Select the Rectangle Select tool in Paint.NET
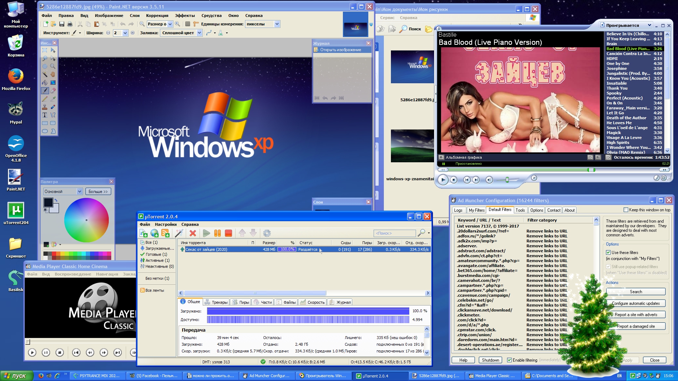 click(x=45, y=50)
